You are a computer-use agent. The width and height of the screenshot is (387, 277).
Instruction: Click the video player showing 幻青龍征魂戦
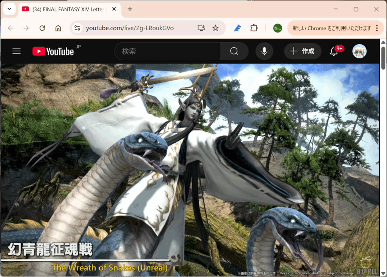click(x=190, y=170)
